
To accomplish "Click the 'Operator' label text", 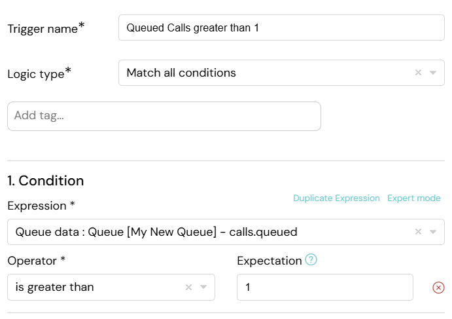I will pos(32,261).
